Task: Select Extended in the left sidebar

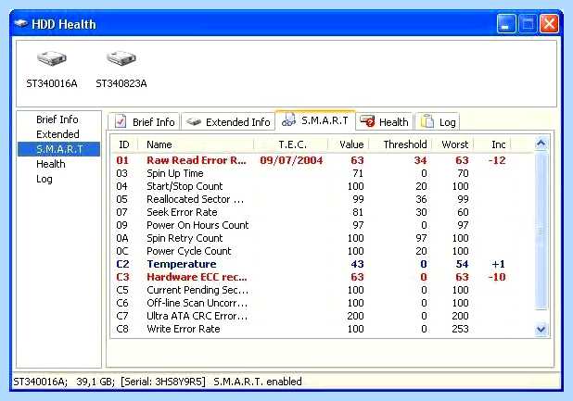Action: [x=57, y=134]
